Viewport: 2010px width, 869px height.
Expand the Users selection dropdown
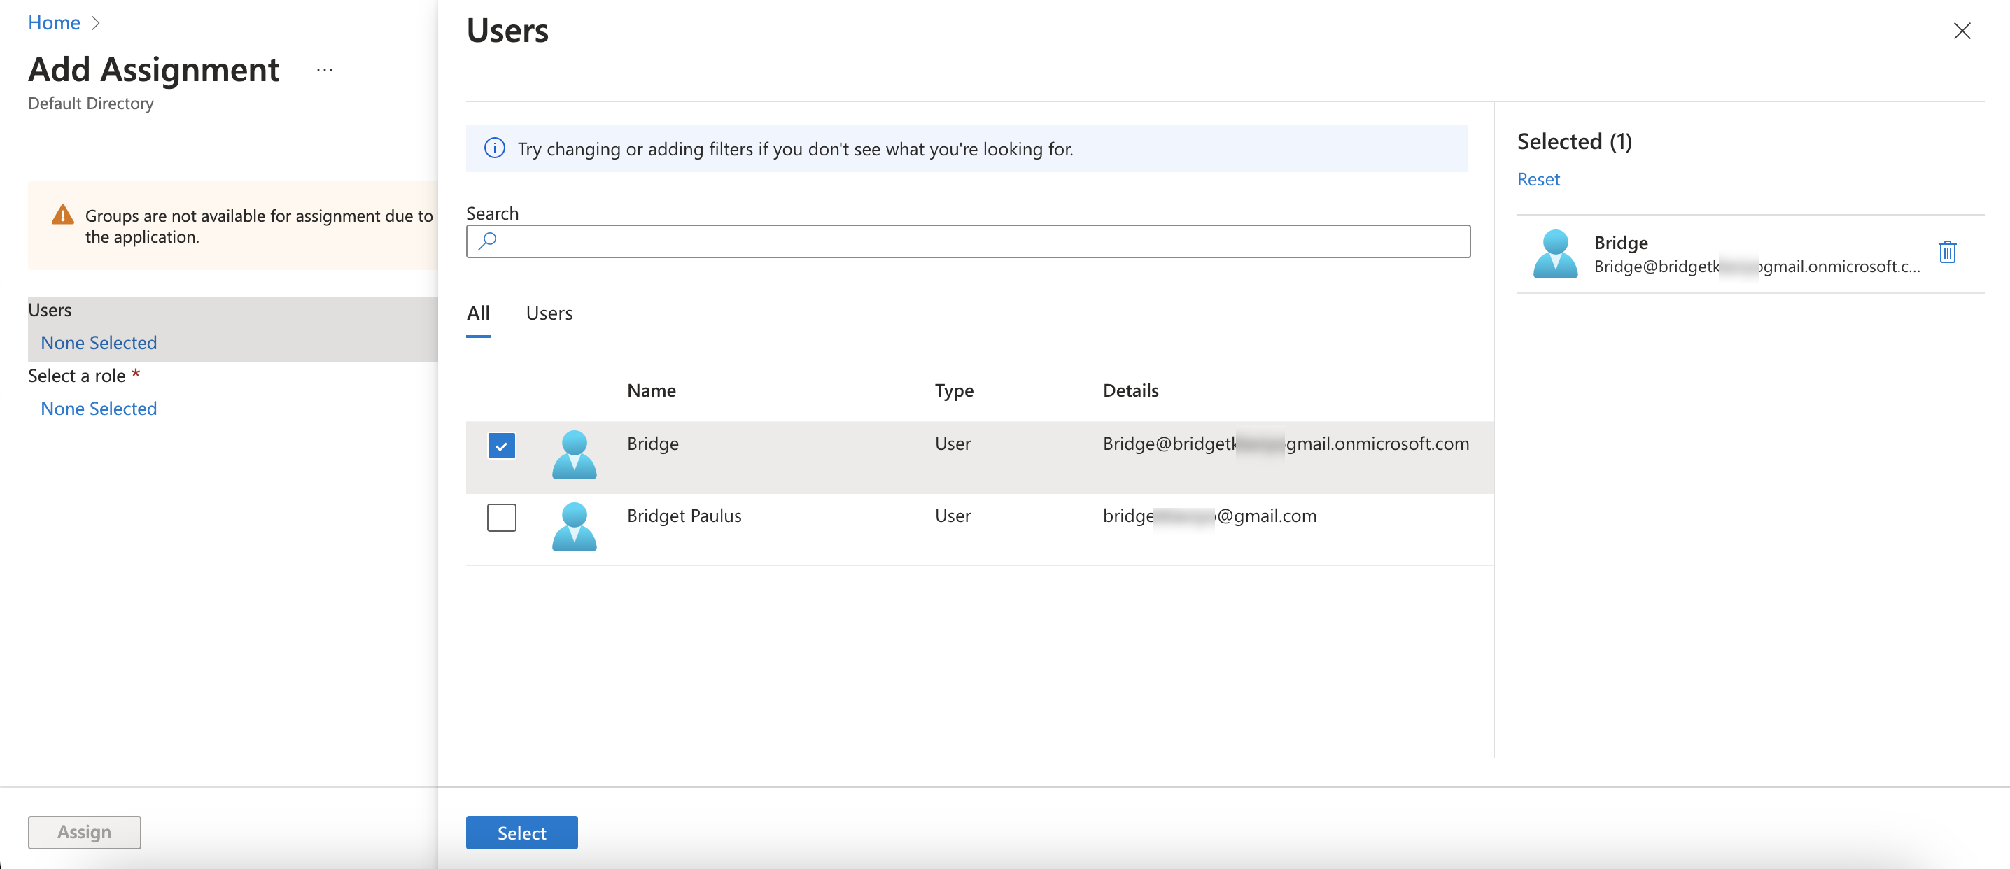coord(99,342)
